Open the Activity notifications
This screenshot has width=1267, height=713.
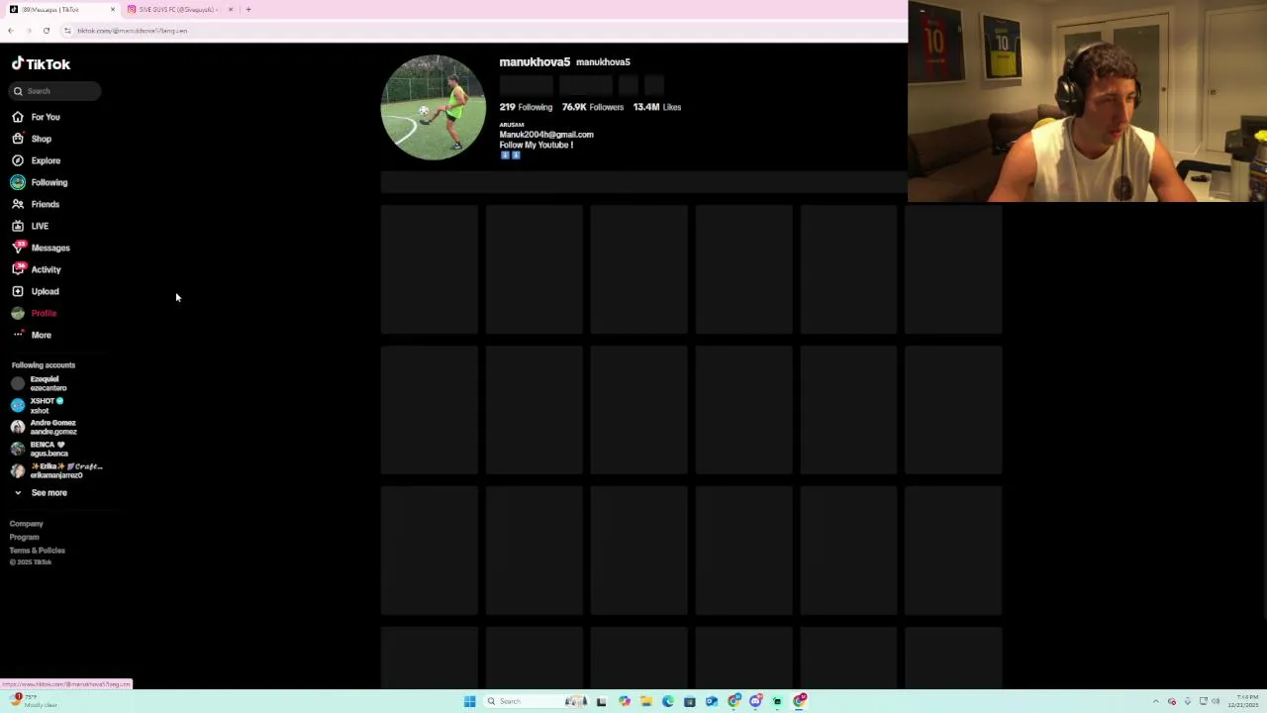pyautogui.click(x=37, y=269)
